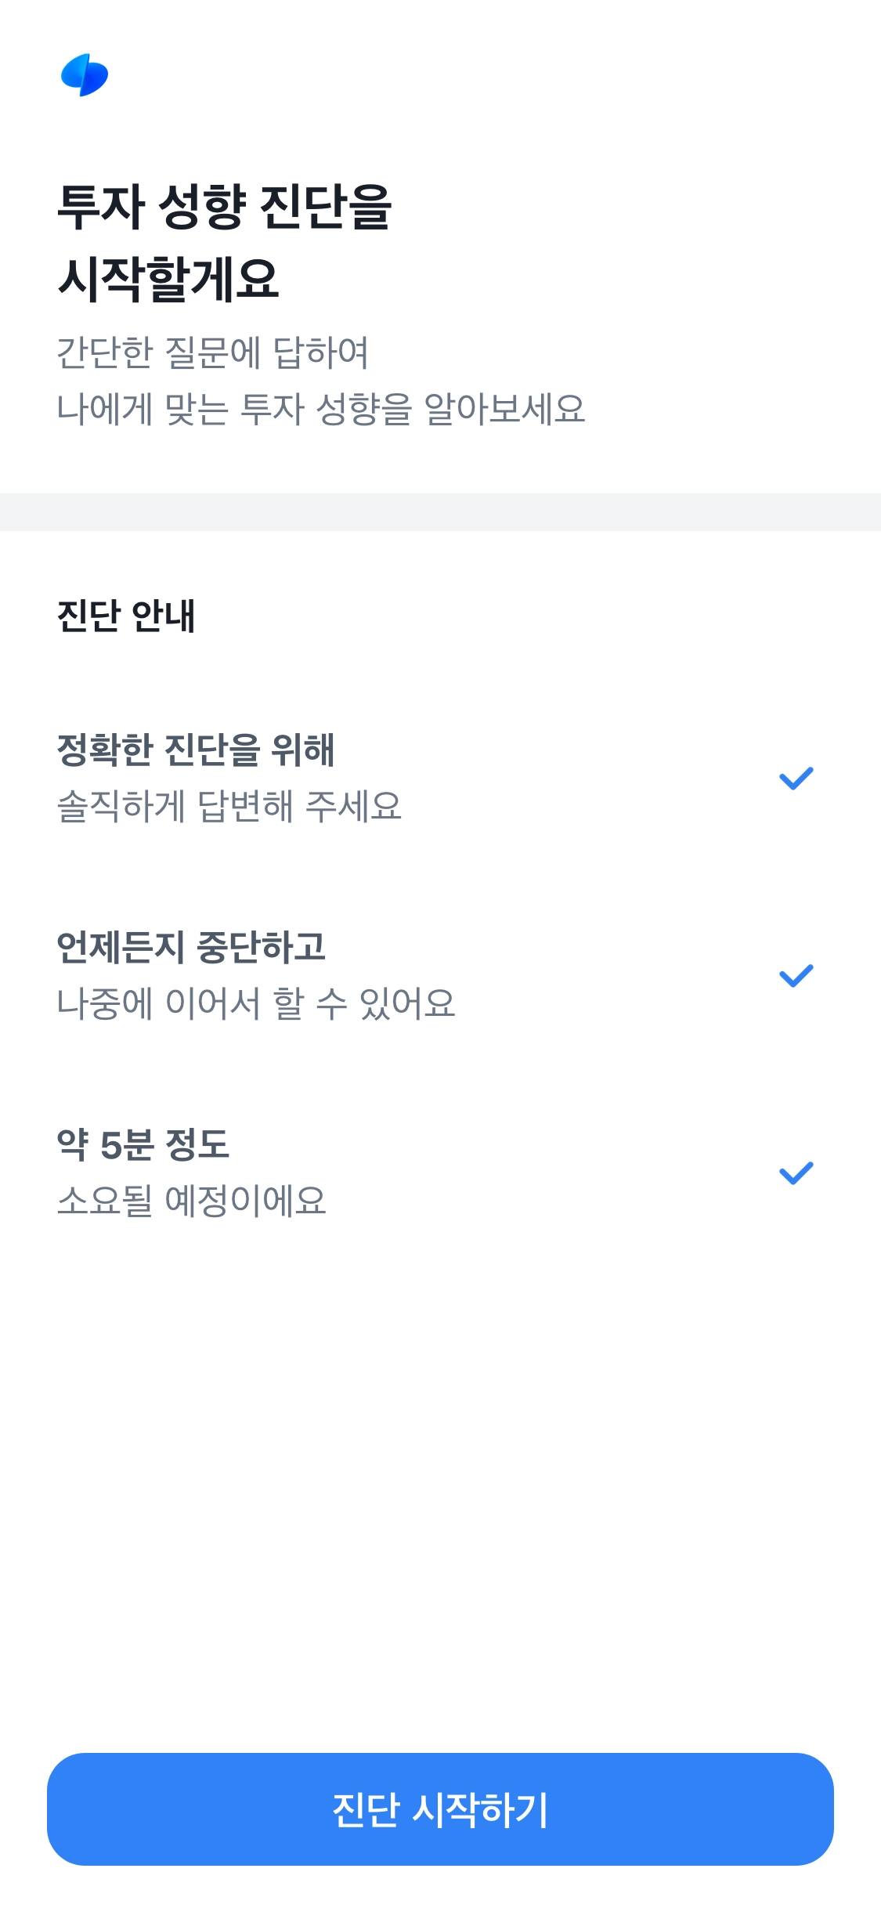Click the gray section divider bar
The width and height of the screenshot is (881, 1908).
(440, 512)
